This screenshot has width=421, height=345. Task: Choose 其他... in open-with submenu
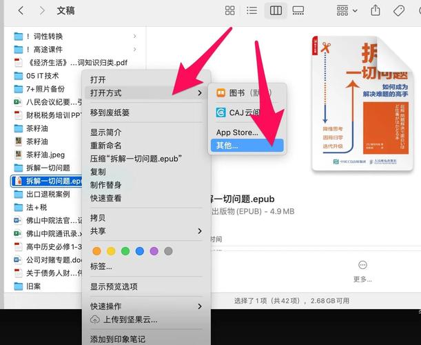(x=227, y=146)
